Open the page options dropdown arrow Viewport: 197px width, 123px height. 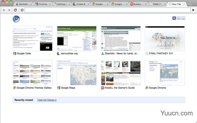coord(183,18)
